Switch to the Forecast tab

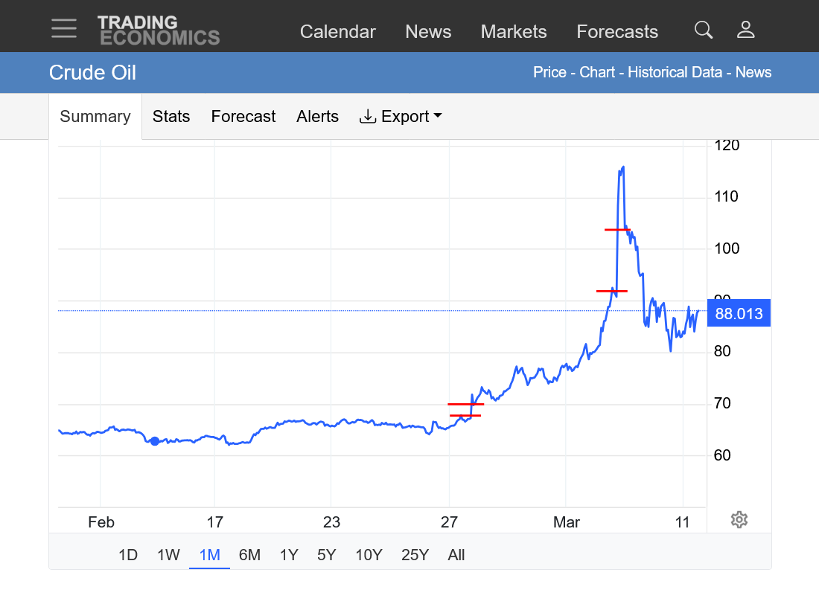click(243, 117)
